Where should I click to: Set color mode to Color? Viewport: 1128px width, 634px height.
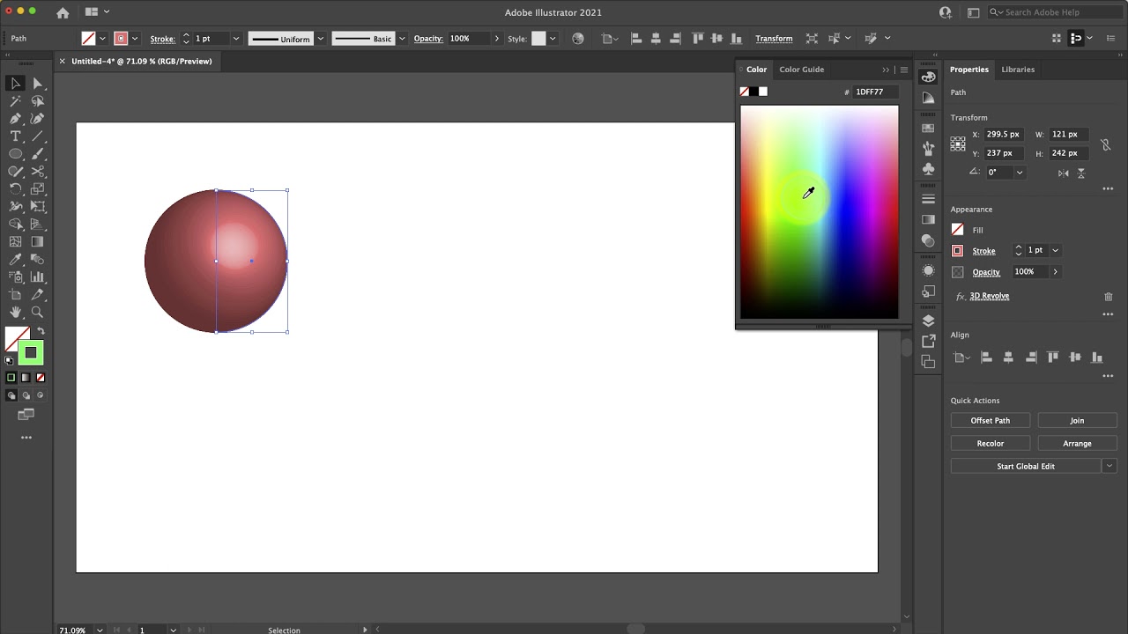click(11, 378)
